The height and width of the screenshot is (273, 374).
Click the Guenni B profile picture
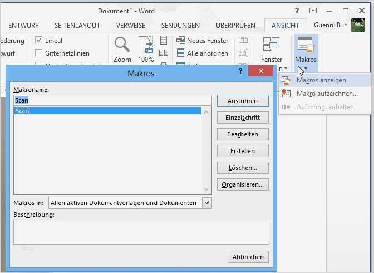click(357, 25)
